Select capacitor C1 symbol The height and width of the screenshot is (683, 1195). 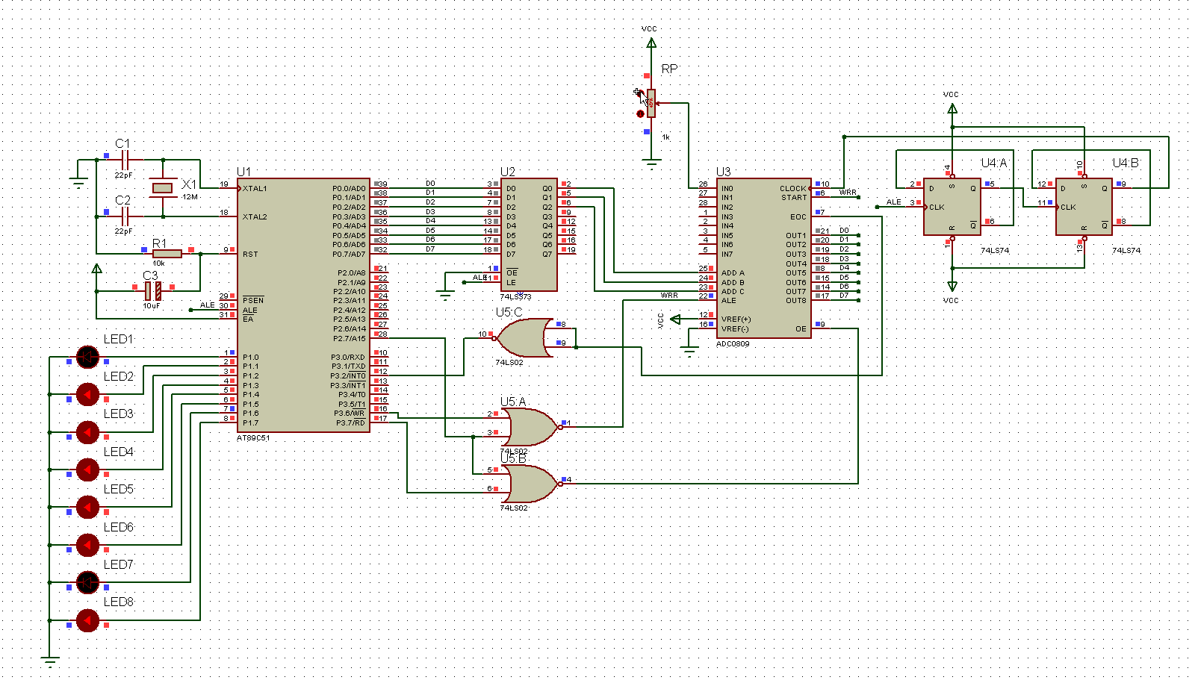coord(126,160)
